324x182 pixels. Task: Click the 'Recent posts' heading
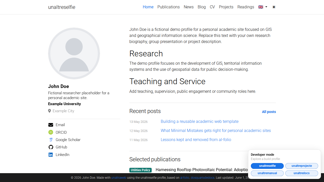tap(145, 111)
